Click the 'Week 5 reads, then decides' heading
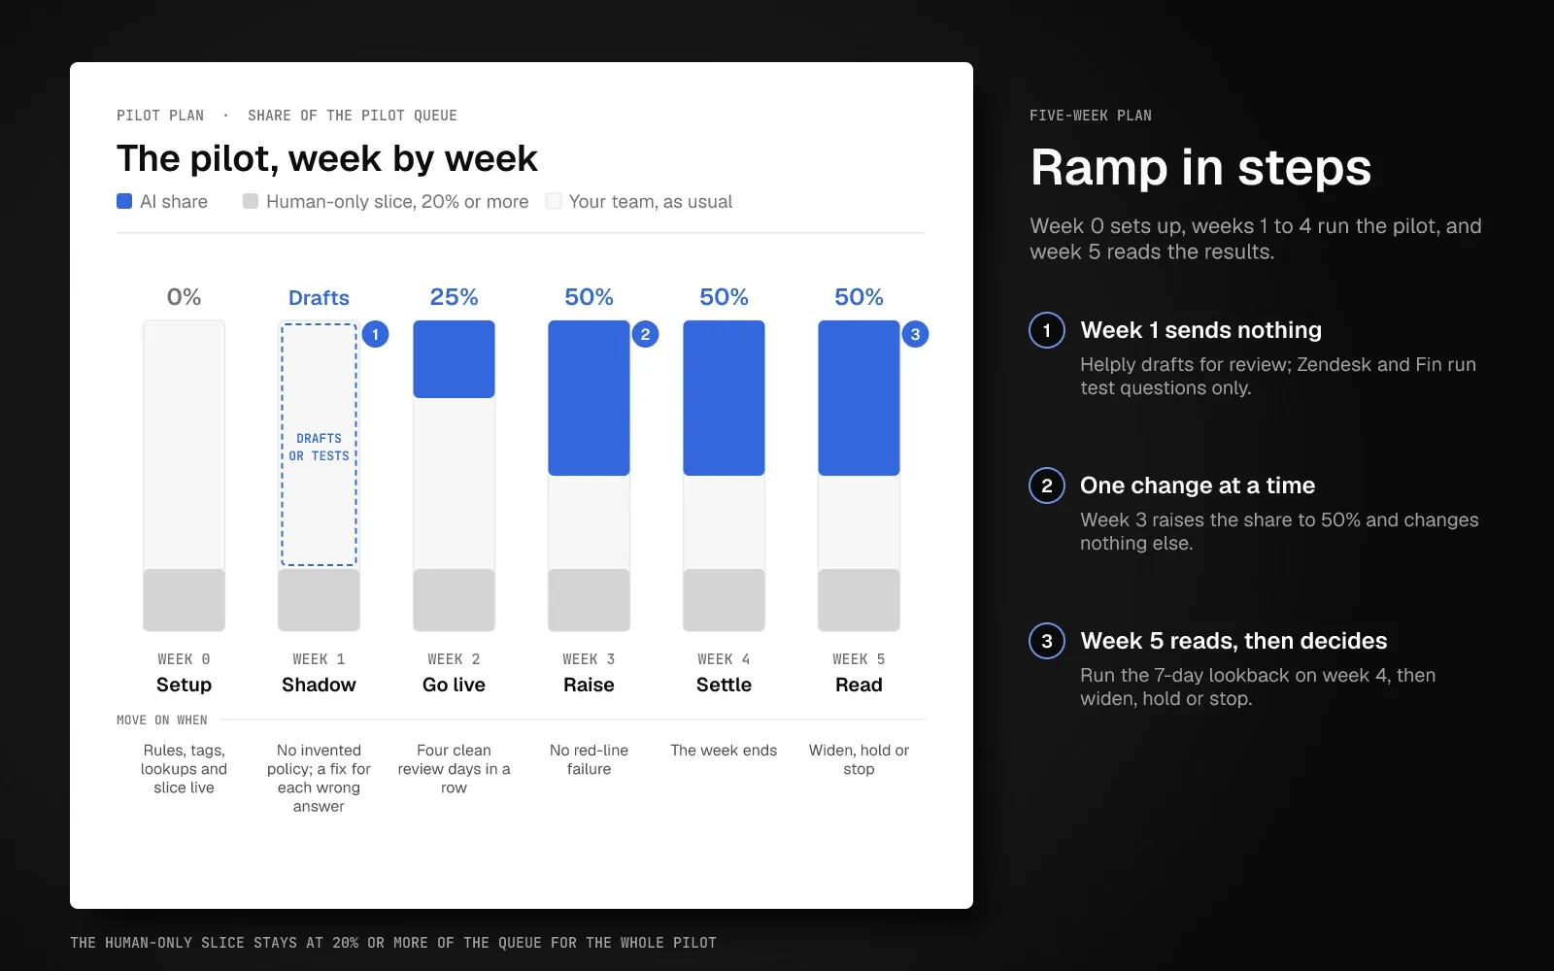The height and width of the screenshot is (971, 1554). pyautogui.click(x=1233, y=641)
